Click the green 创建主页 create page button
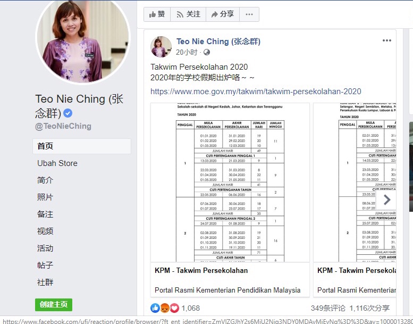This screenshot has height=324, width=413. [x=54, y=305]
